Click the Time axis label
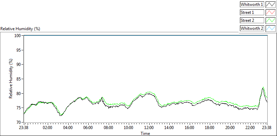 pyautogui.click(x=145, y=134)
